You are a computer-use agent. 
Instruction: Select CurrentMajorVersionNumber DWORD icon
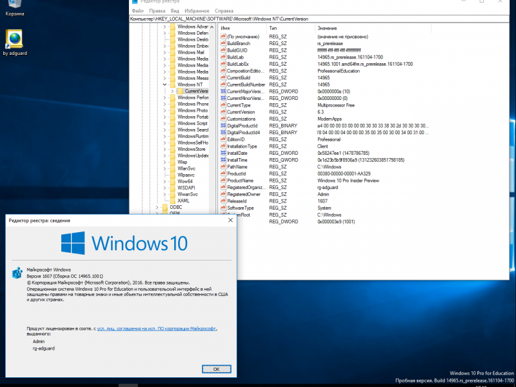pyautogui.click(x=223, y=92)
